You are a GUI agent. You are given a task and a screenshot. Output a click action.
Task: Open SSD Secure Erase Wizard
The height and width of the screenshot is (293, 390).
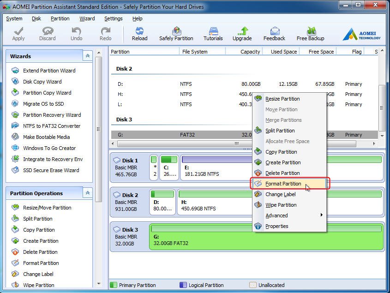point(45,170)
